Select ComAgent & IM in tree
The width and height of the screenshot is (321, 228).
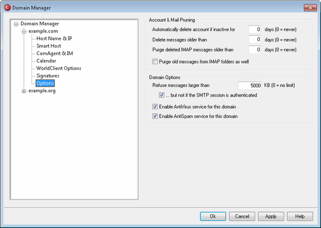(55, 54)
